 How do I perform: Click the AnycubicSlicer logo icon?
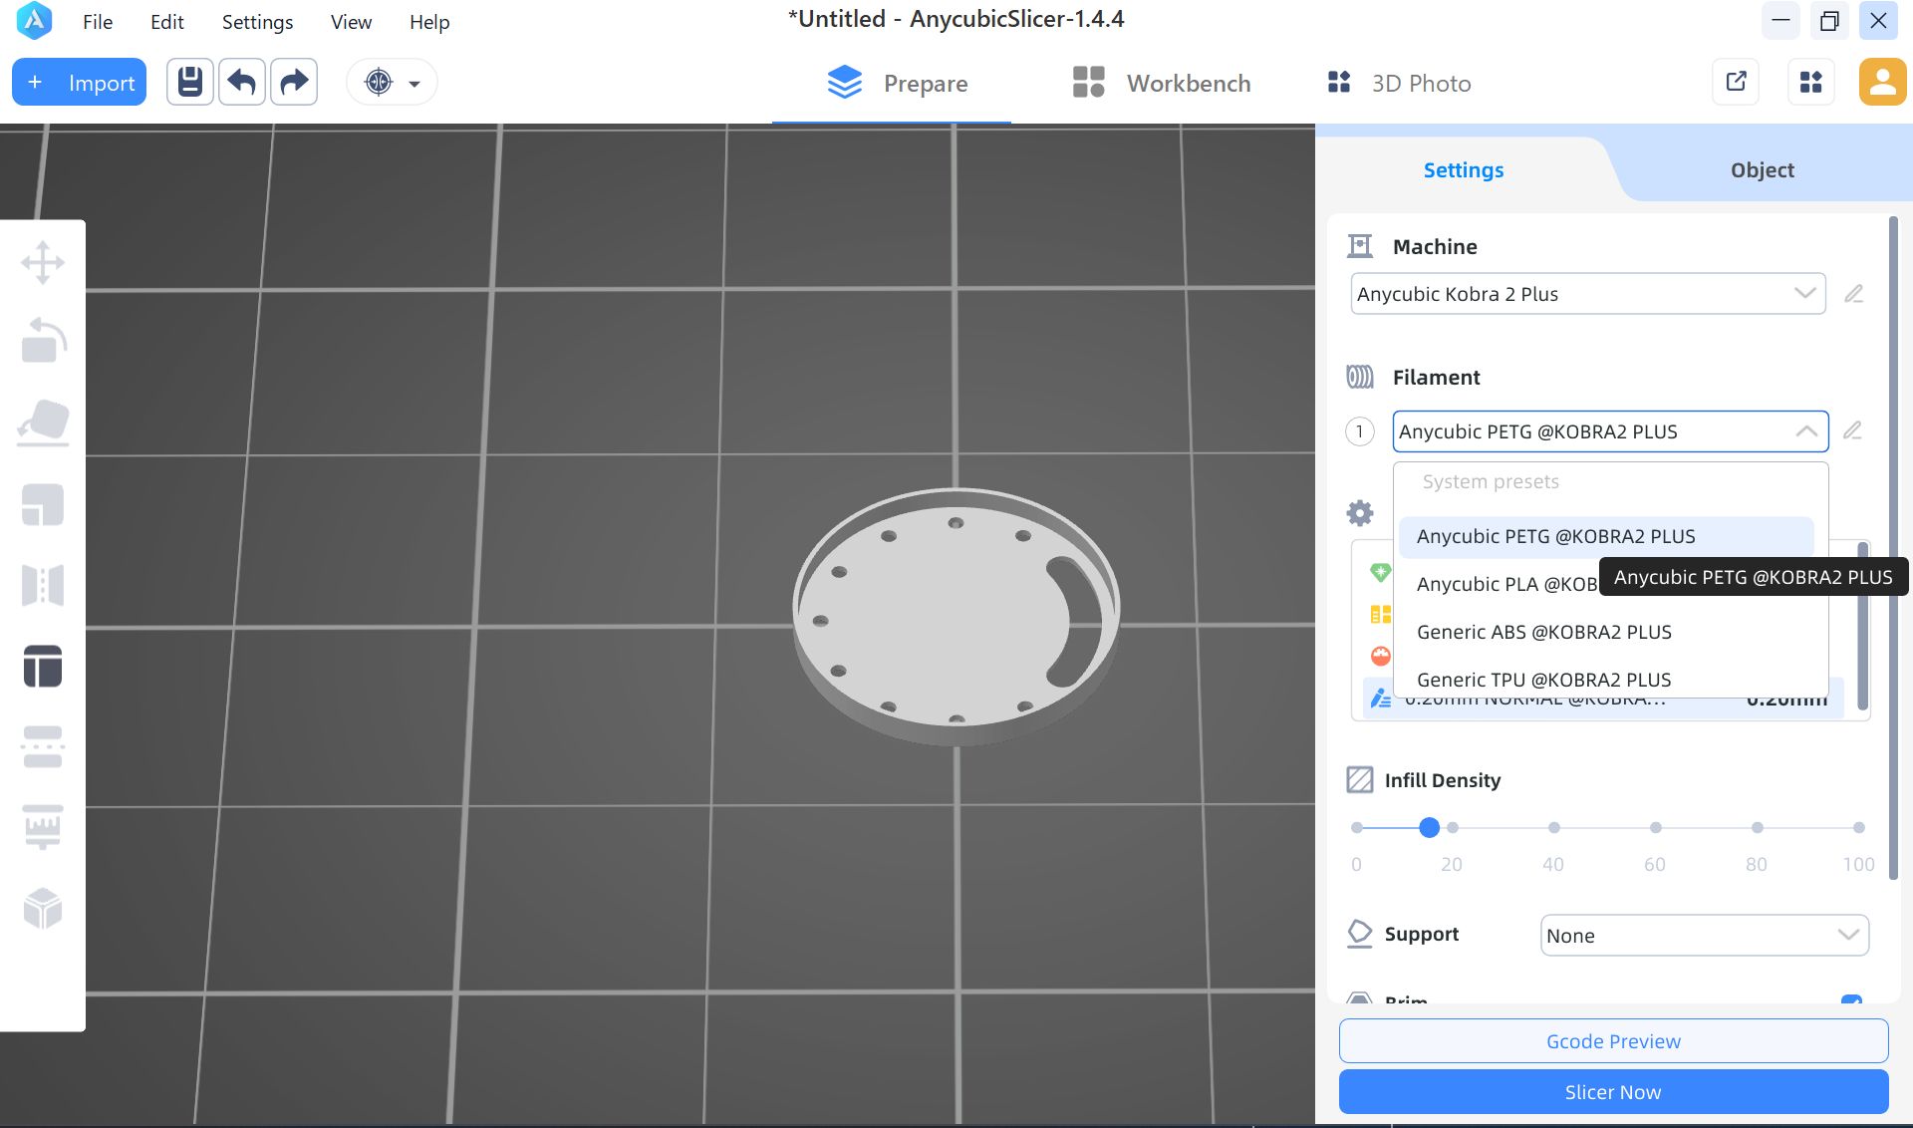[34, 20]
